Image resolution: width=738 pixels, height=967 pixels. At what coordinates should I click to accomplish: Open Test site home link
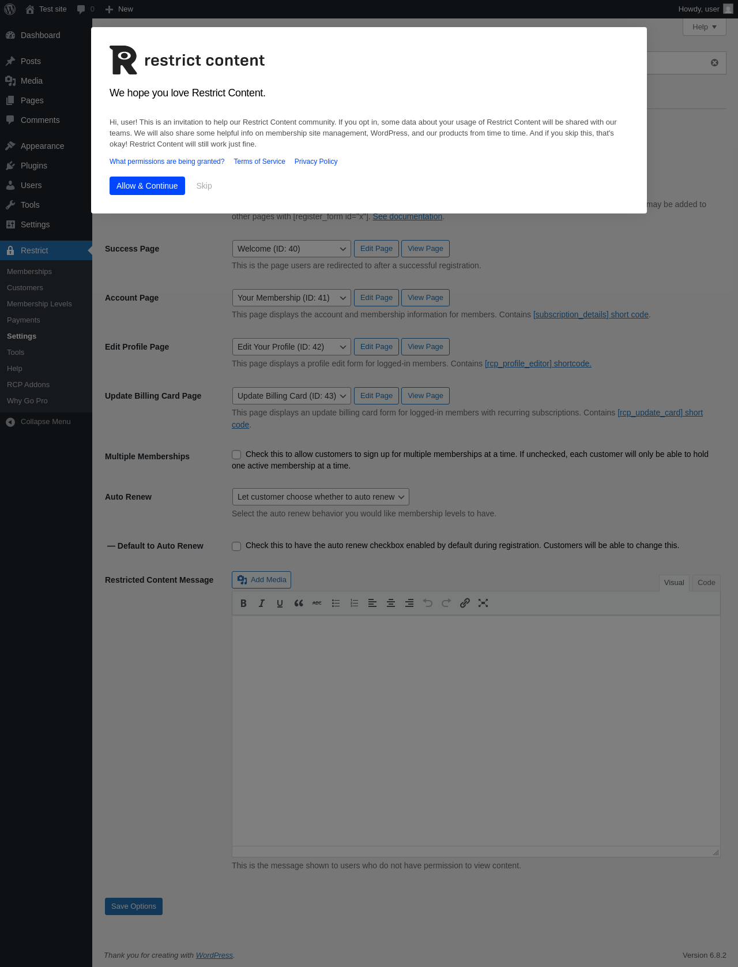click(x=46, y=9)
